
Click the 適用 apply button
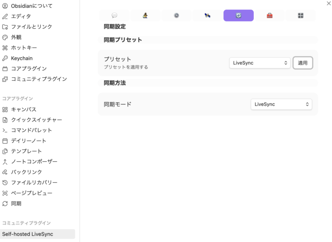pyautogui.click(x=303, y=63)
